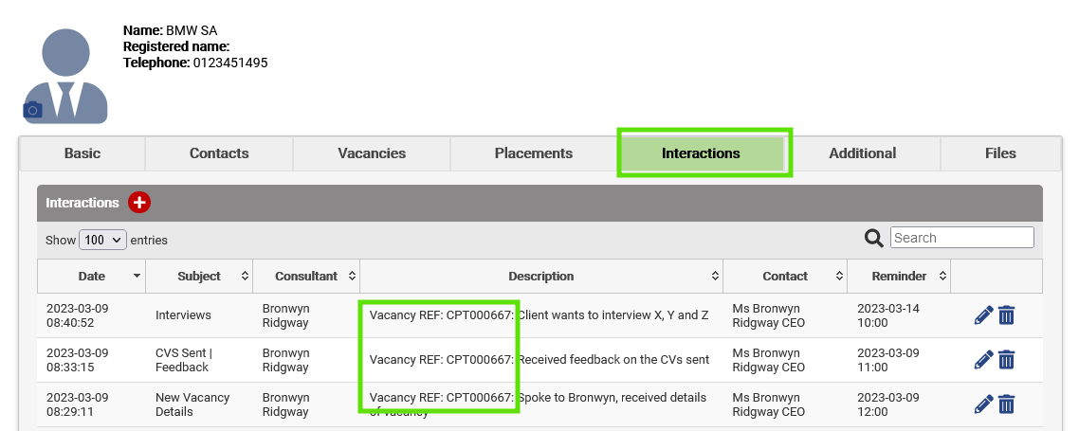This screenshot has width=1079, height=431.
Task: Edit the New Vacancy Details interaction
Action: point(984,404)
